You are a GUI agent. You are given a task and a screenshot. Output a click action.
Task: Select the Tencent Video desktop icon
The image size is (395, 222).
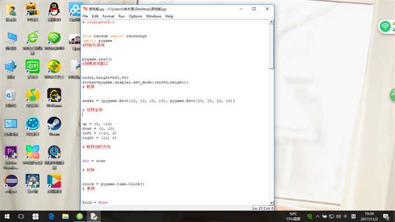pyautogui.click(x=54, y=184)
